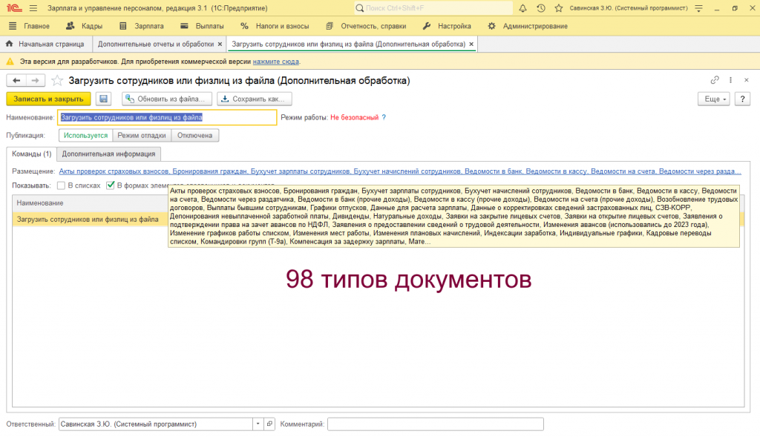Viewport: 760px width, 437px height.
Task: Enable the В списках checkbox
Action: pyautogui.click(x=61, y=185)
